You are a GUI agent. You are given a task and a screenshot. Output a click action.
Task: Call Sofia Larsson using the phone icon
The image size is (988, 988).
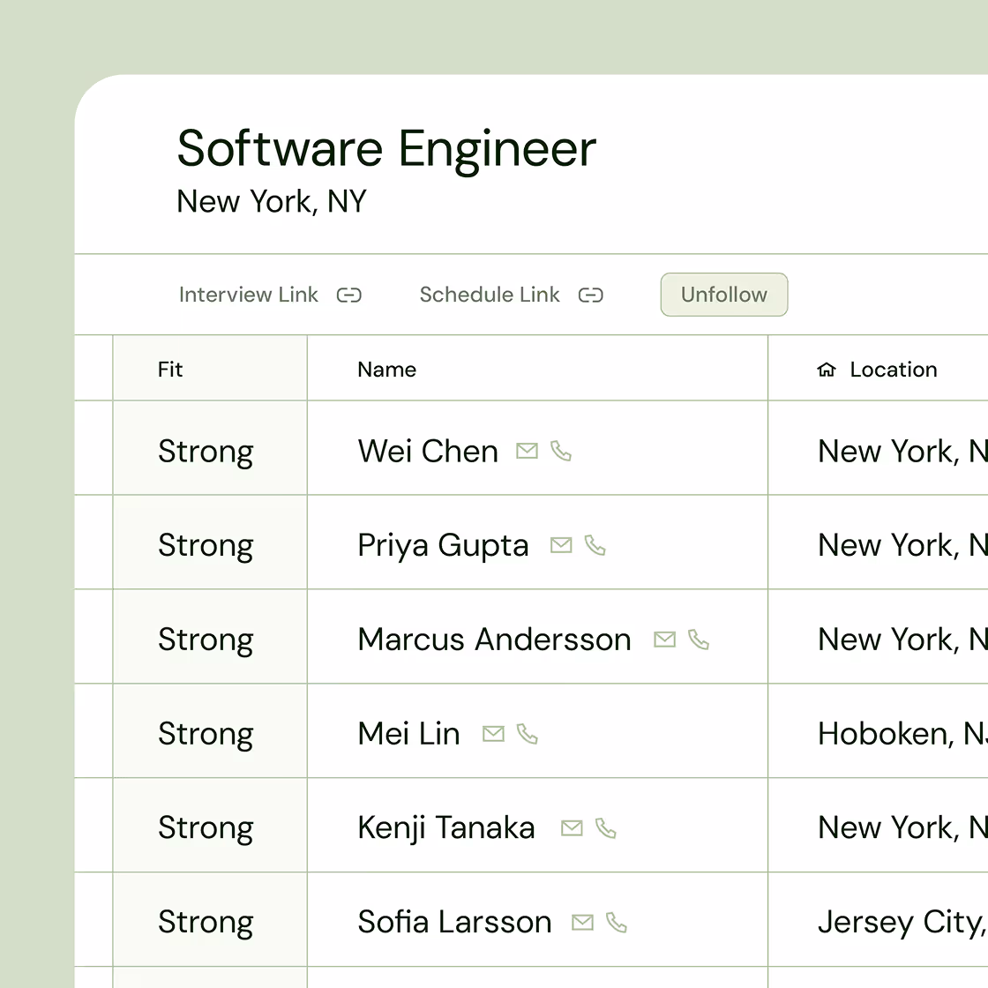click(617, 922)
